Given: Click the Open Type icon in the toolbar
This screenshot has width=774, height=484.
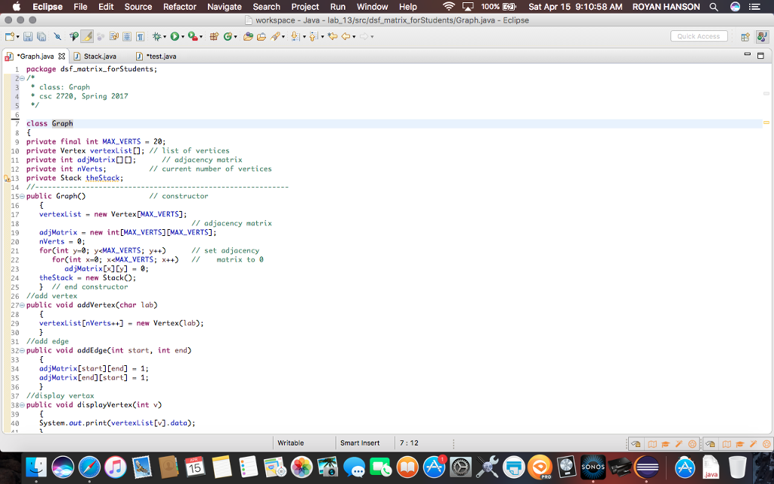Looking at the screenshot, I should 248,36.
